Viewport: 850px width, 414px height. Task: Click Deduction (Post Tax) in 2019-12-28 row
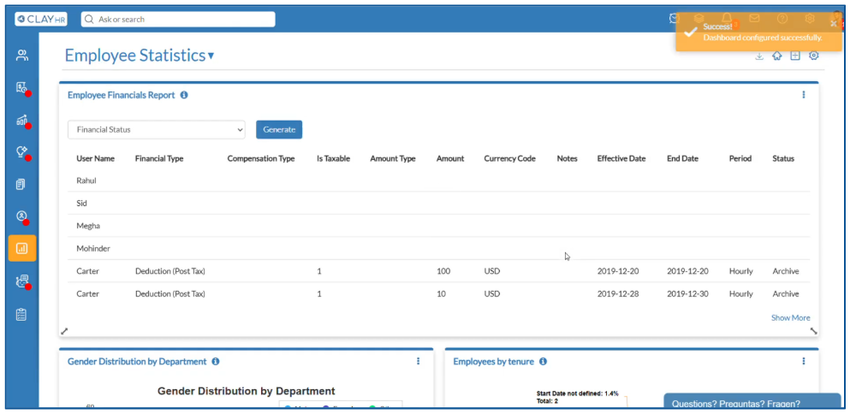pos(170,293)
